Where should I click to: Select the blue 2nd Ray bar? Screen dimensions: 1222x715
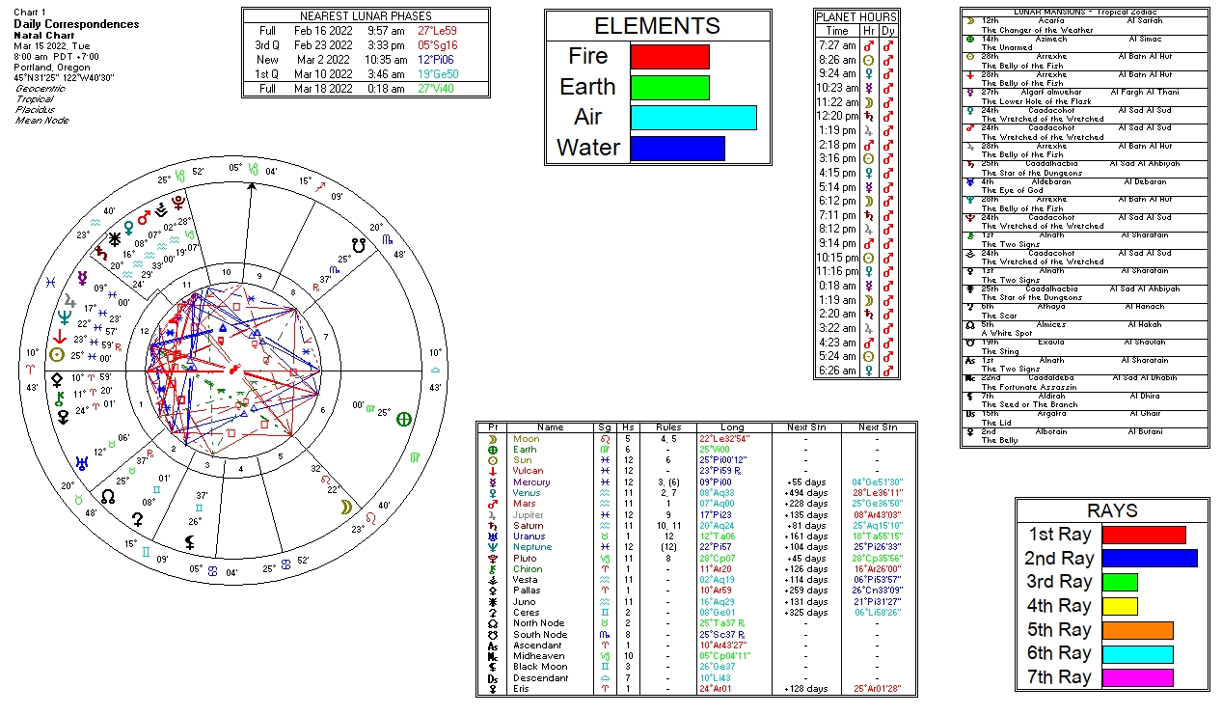[1150, 559]
